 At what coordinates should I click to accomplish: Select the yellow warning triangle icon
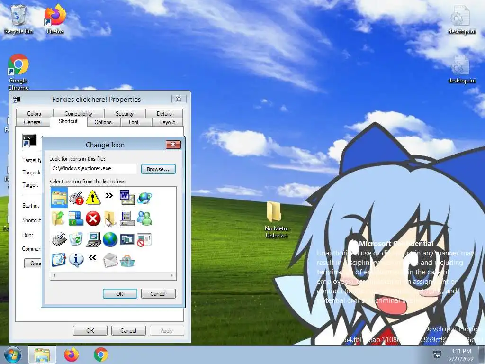click(93, 198)
